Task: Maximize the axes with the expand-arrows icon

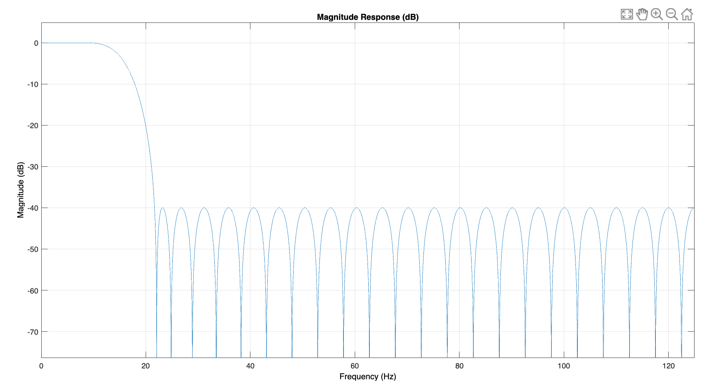Action: (x=627, y=14)
